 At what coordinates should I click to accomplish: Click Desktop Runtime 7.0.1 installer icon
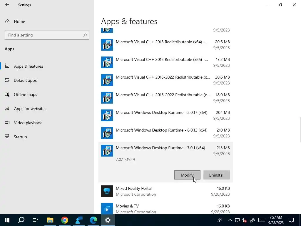point(107,151)
